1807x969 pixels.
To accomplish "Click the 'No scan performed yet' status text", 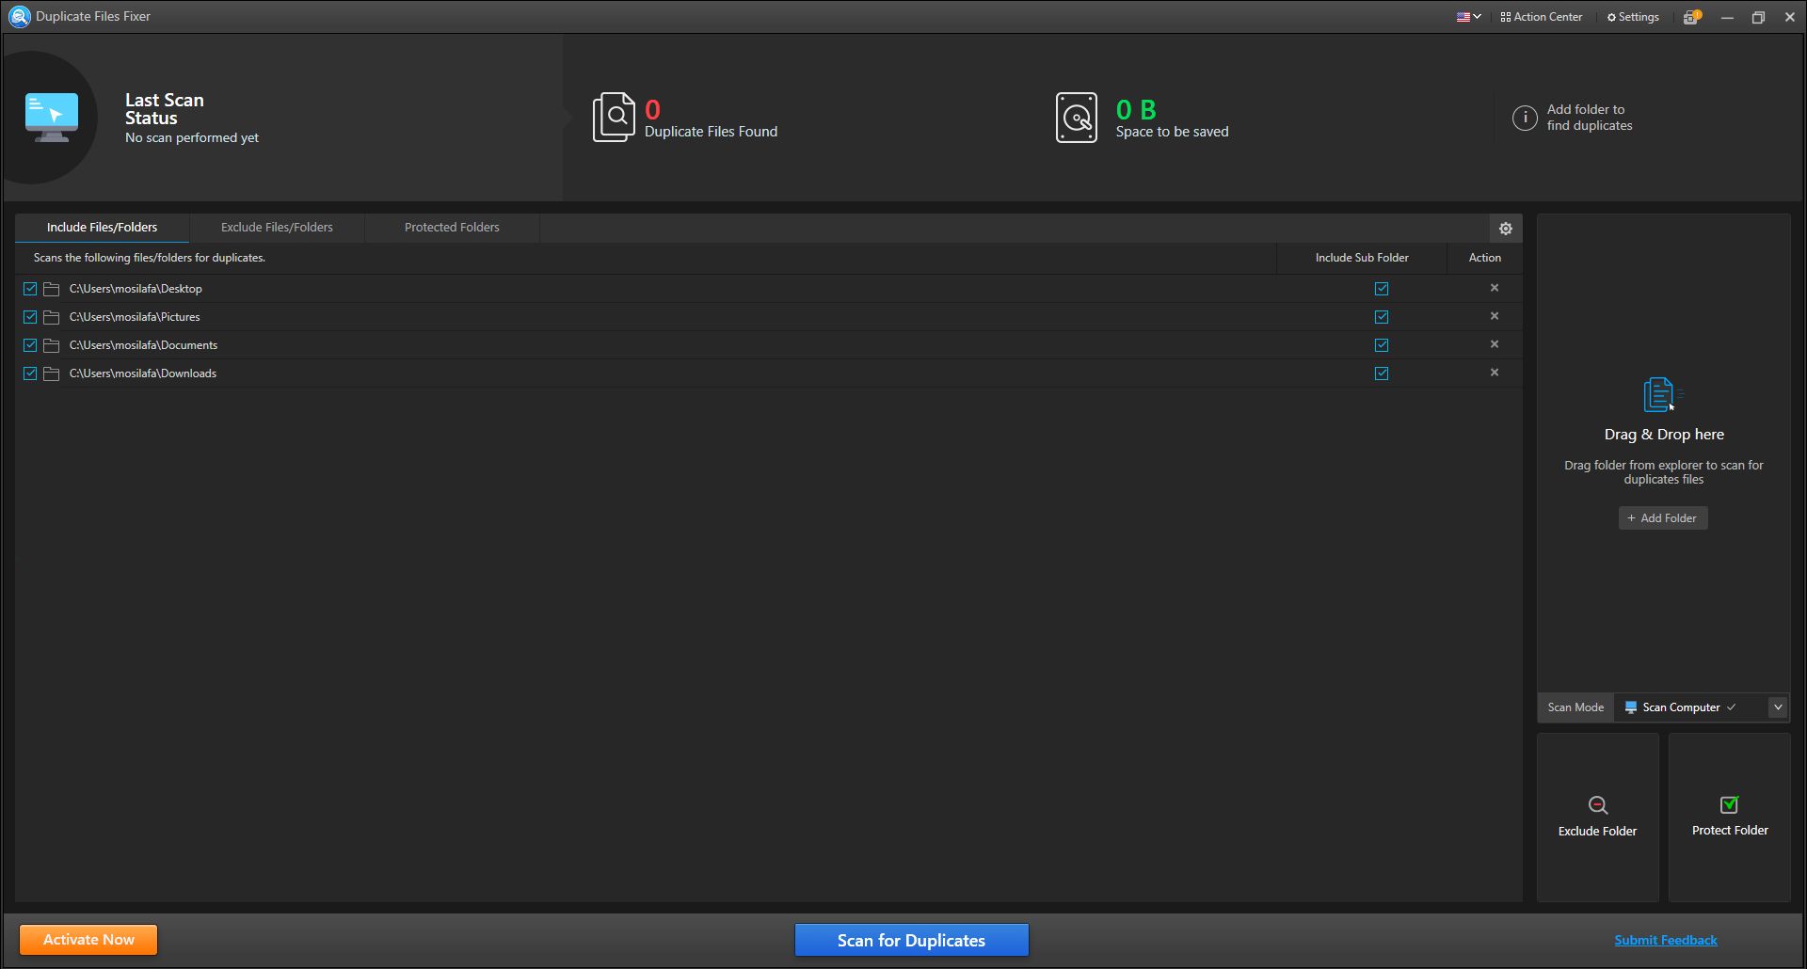I will tap(192, 137).
